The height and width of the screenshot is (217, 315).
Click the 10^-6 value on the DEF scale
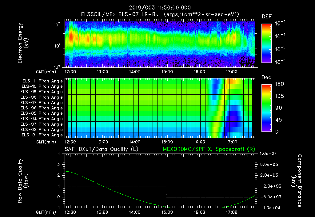[x=280, y=62]
